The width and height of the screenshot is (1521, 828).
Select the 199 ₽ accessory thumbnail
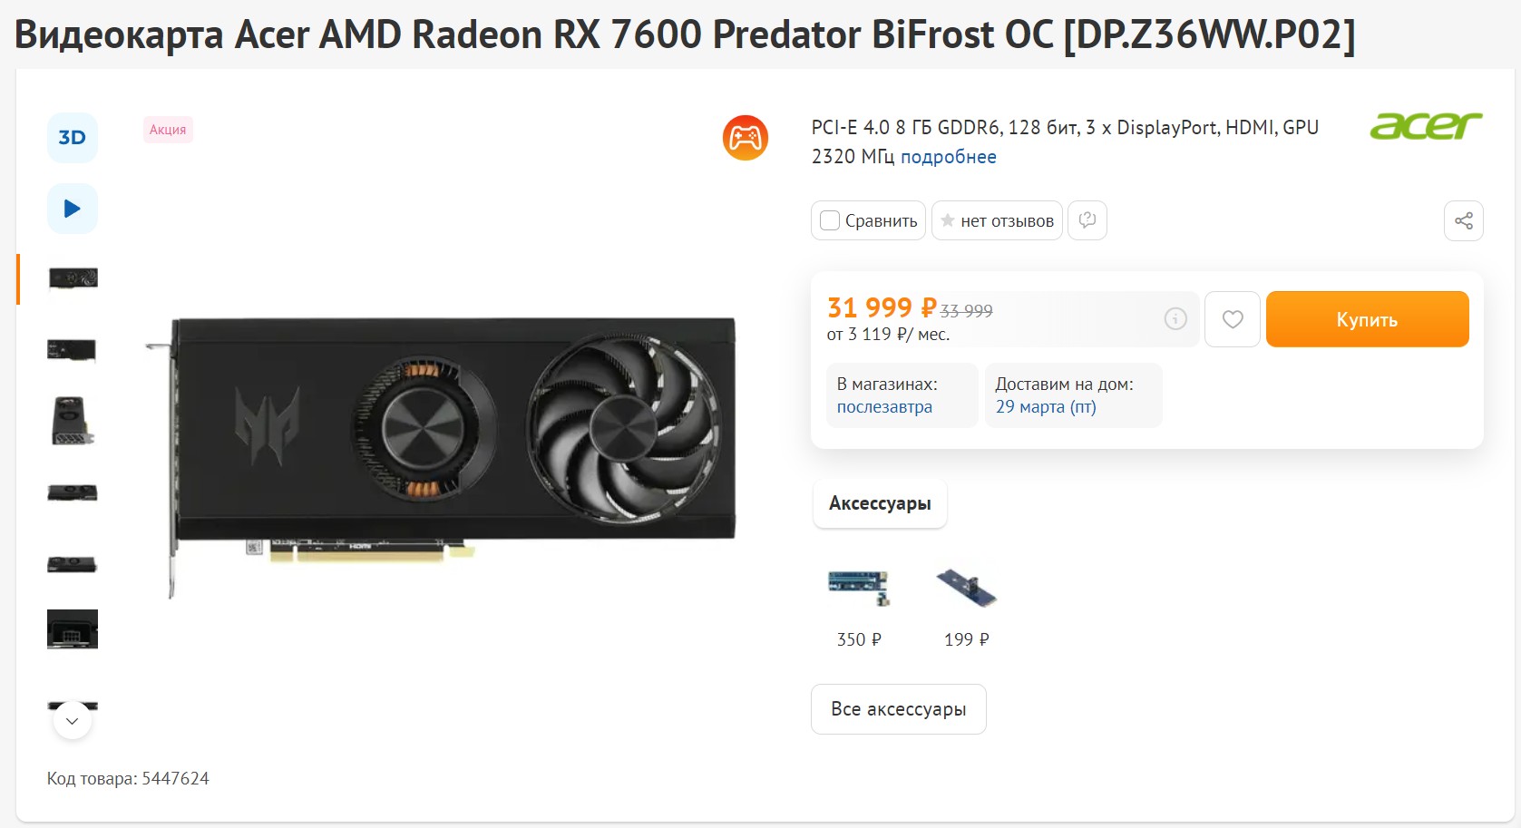click(x=966, y=589)
